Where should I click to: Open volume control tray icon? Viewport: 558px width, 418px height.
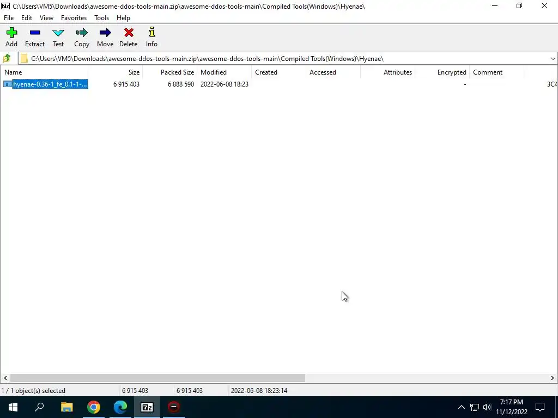click(x=487, y=407)
